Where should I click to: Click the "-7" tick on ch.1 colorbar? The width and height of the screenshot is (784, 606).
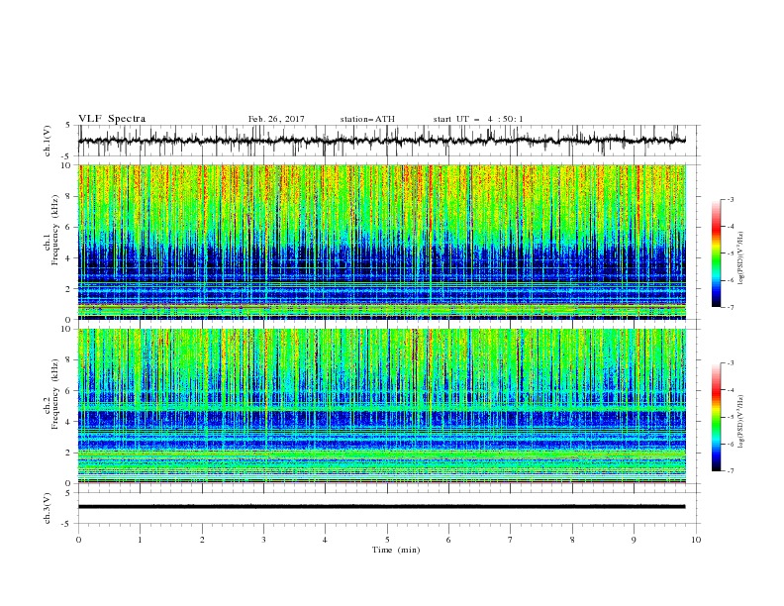coord(731,307)
